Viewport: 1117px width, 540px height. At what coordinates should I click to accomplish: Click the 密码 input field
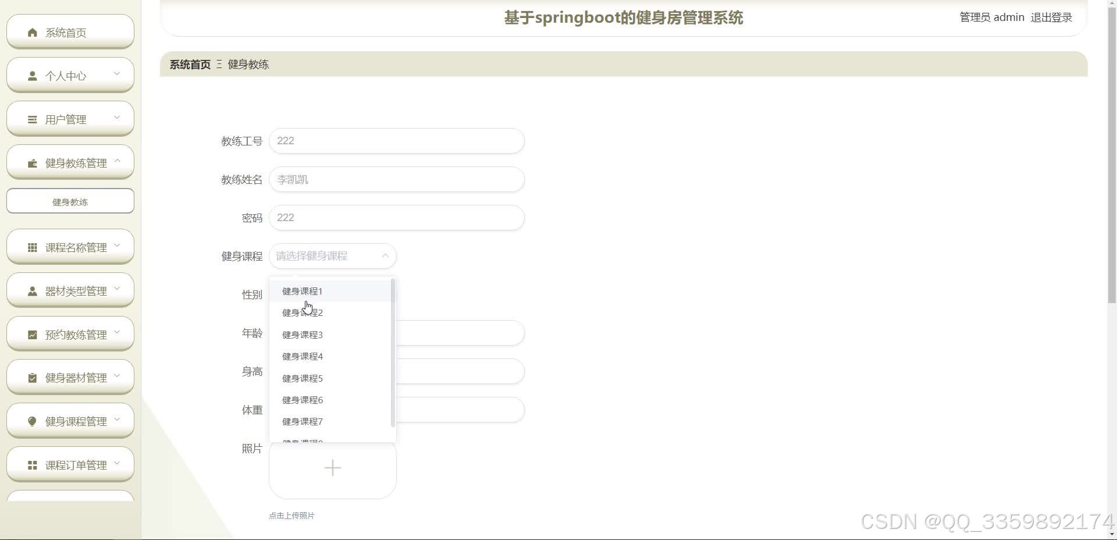tap(397, 218)
